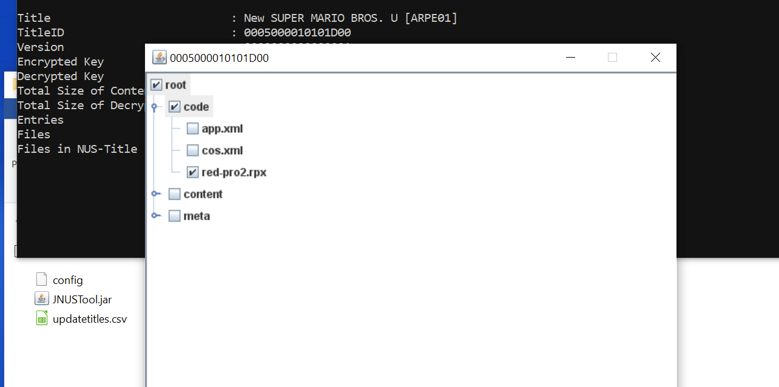Image resolution: width=779 pixels, height=387 pixels.
Task: Check the content folder checkbox
Action: click(x=175, y=194)
